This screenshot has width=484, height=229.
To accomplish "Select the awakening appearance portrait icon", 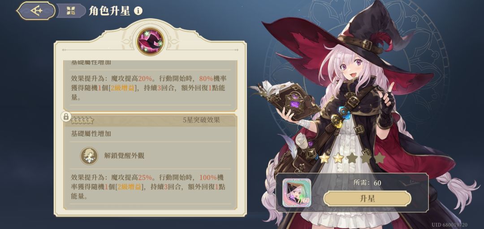I will pyautogui.click(x=89, y=156).
